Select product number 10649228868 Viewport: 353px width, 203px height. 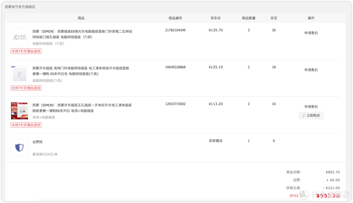[x=176, y=67]
